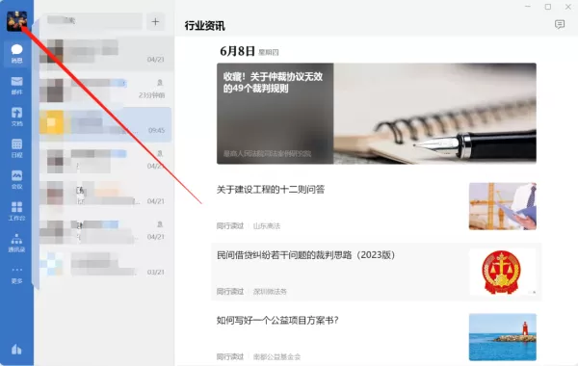Open the chat updated 23分钟前
Screen dimensions: 578x366
pos(105,90)
